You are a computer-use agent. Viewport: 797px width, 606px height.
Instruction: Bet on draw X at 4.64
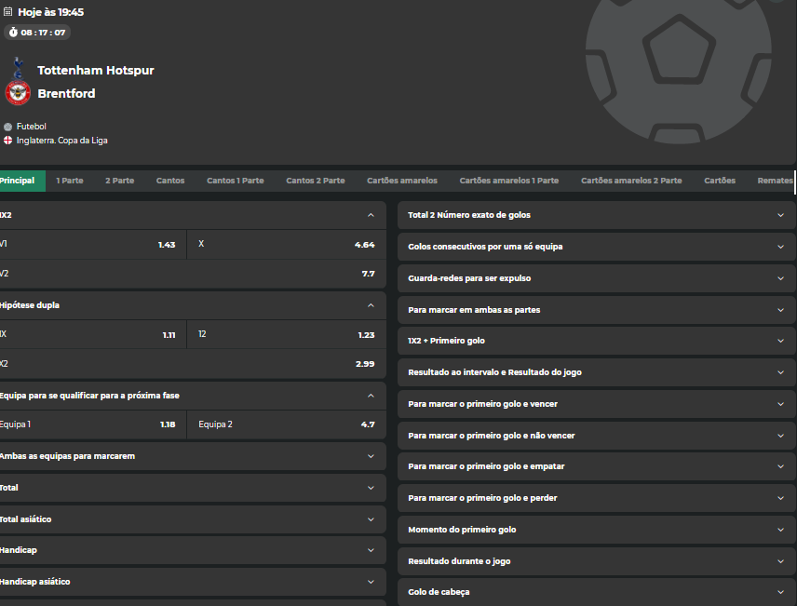[x=287, y=245]
